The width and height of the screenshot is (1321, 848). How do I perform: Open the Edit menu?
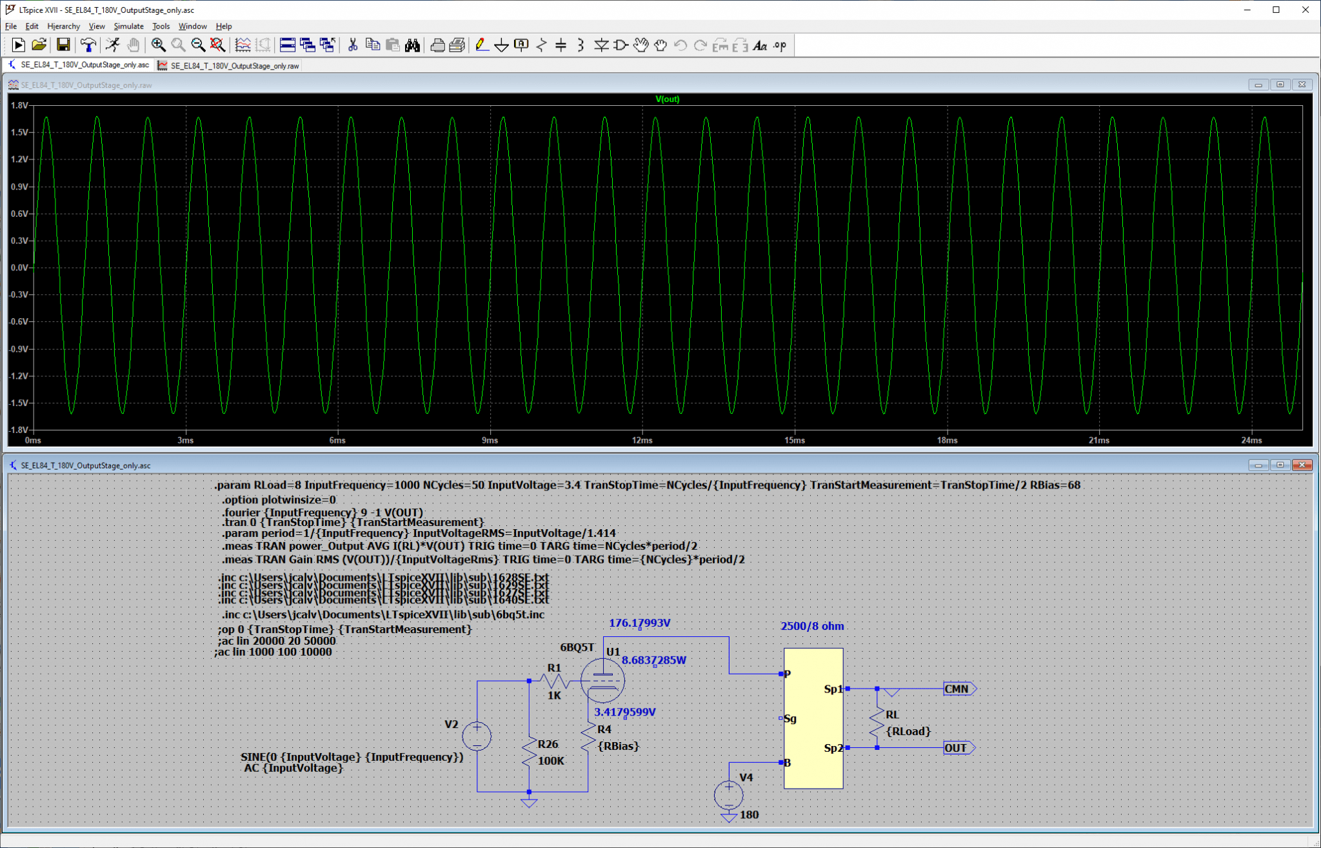coord(32,26)
